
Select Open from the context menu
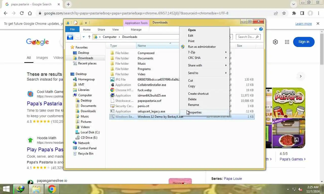205,30
